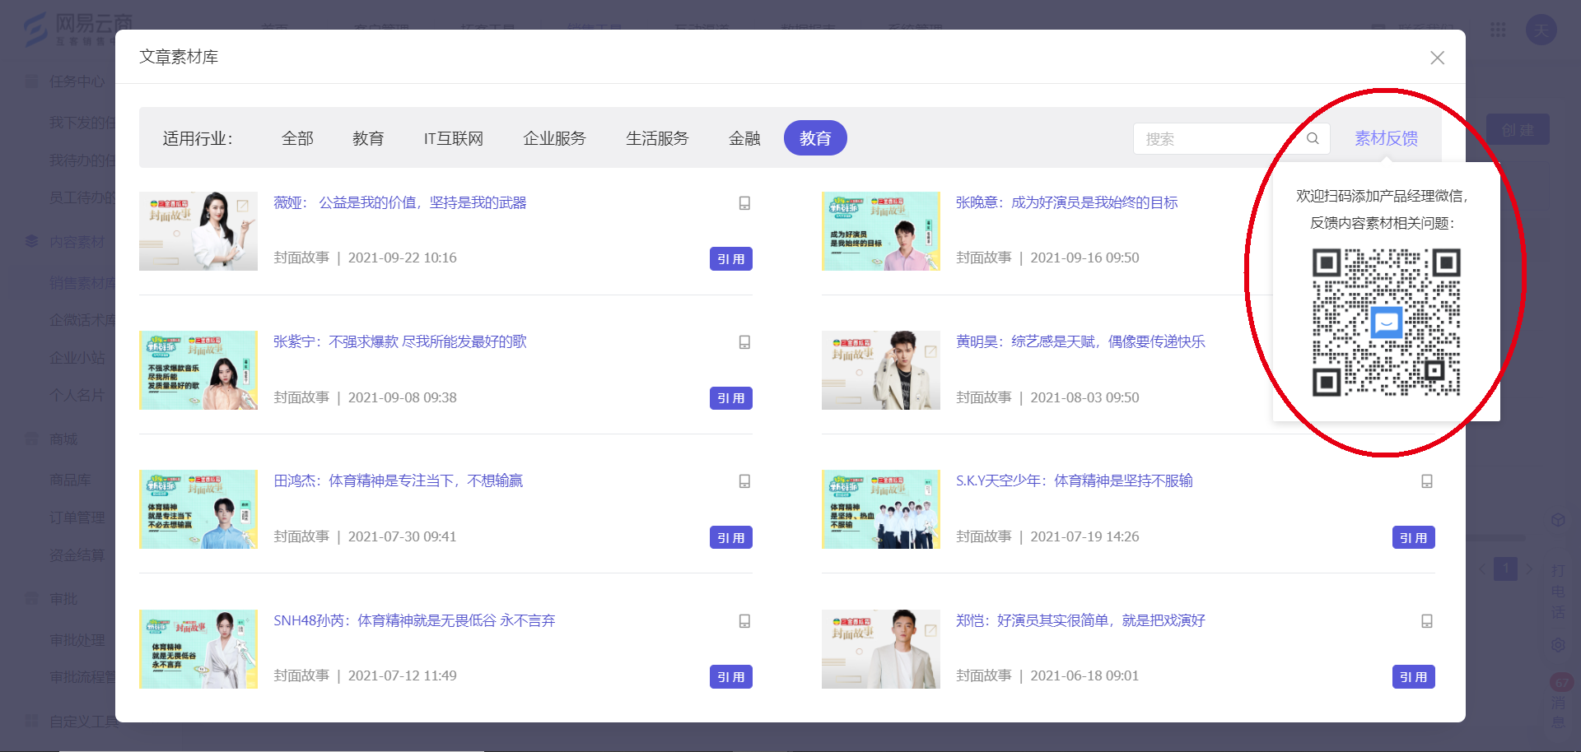The height and width of the screenshot is (752, 1581).
Task: Click the 薇娅 article thumbnail
Action: (x=198, y=231)
